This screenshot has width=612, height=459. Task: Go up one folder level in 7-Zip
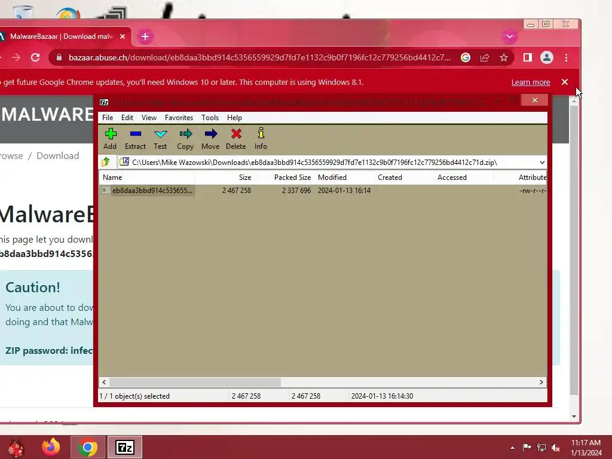click(106, 162)
